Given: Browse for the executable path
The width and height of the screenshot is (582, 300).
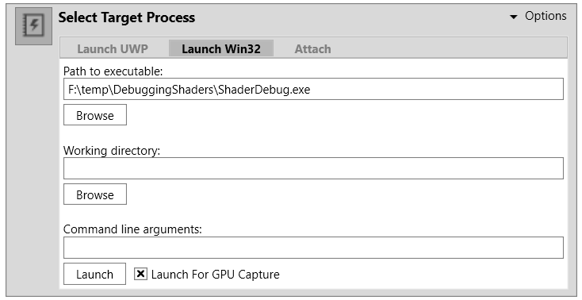Looking at the screenshot, I should [95, 115].
